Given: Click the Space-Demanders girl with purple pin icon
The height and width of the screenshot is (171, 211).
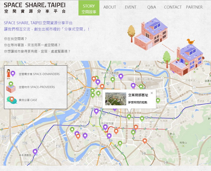Looking at the screenshot, I should click(11, 74).
